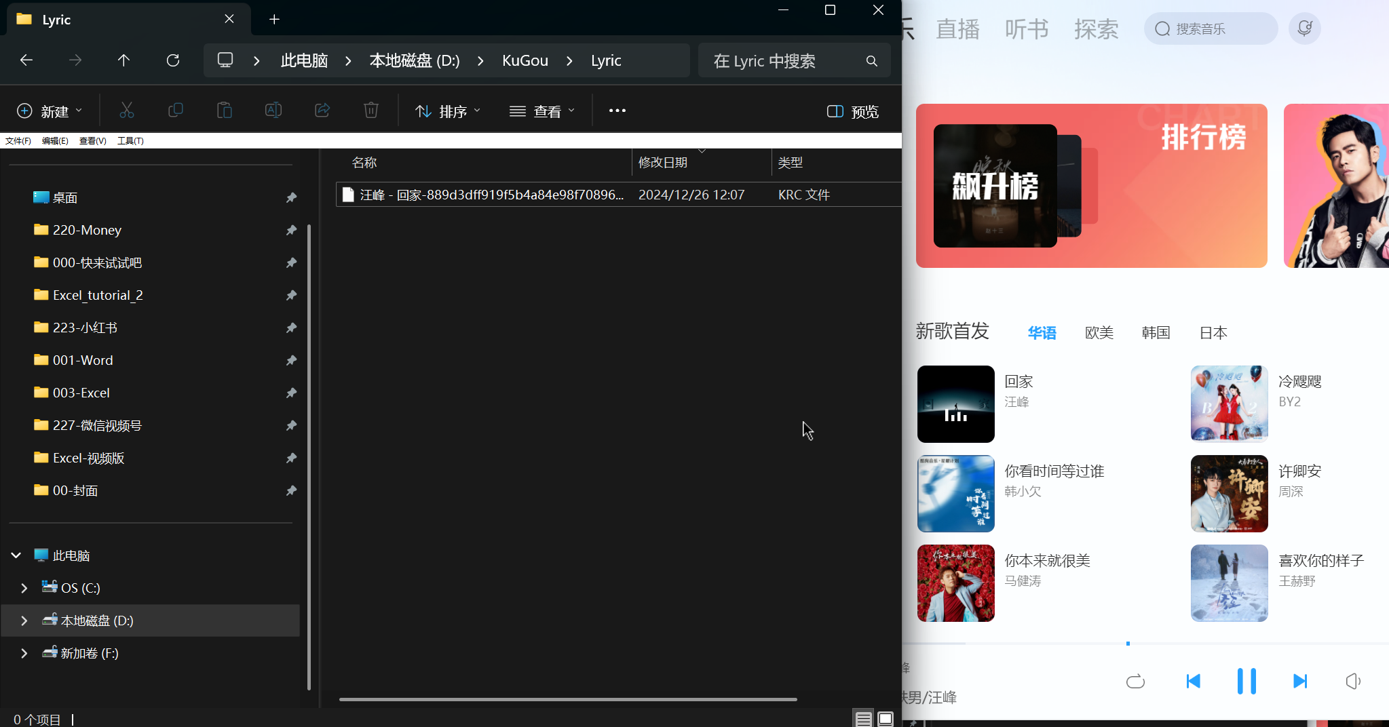Click KuGou 搜索音乐 search field

tap(1211, 28)
